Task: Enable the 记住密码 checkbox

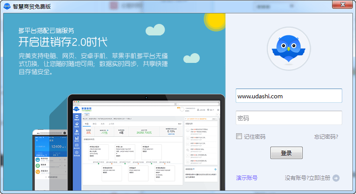Action: tap(239, 136)
